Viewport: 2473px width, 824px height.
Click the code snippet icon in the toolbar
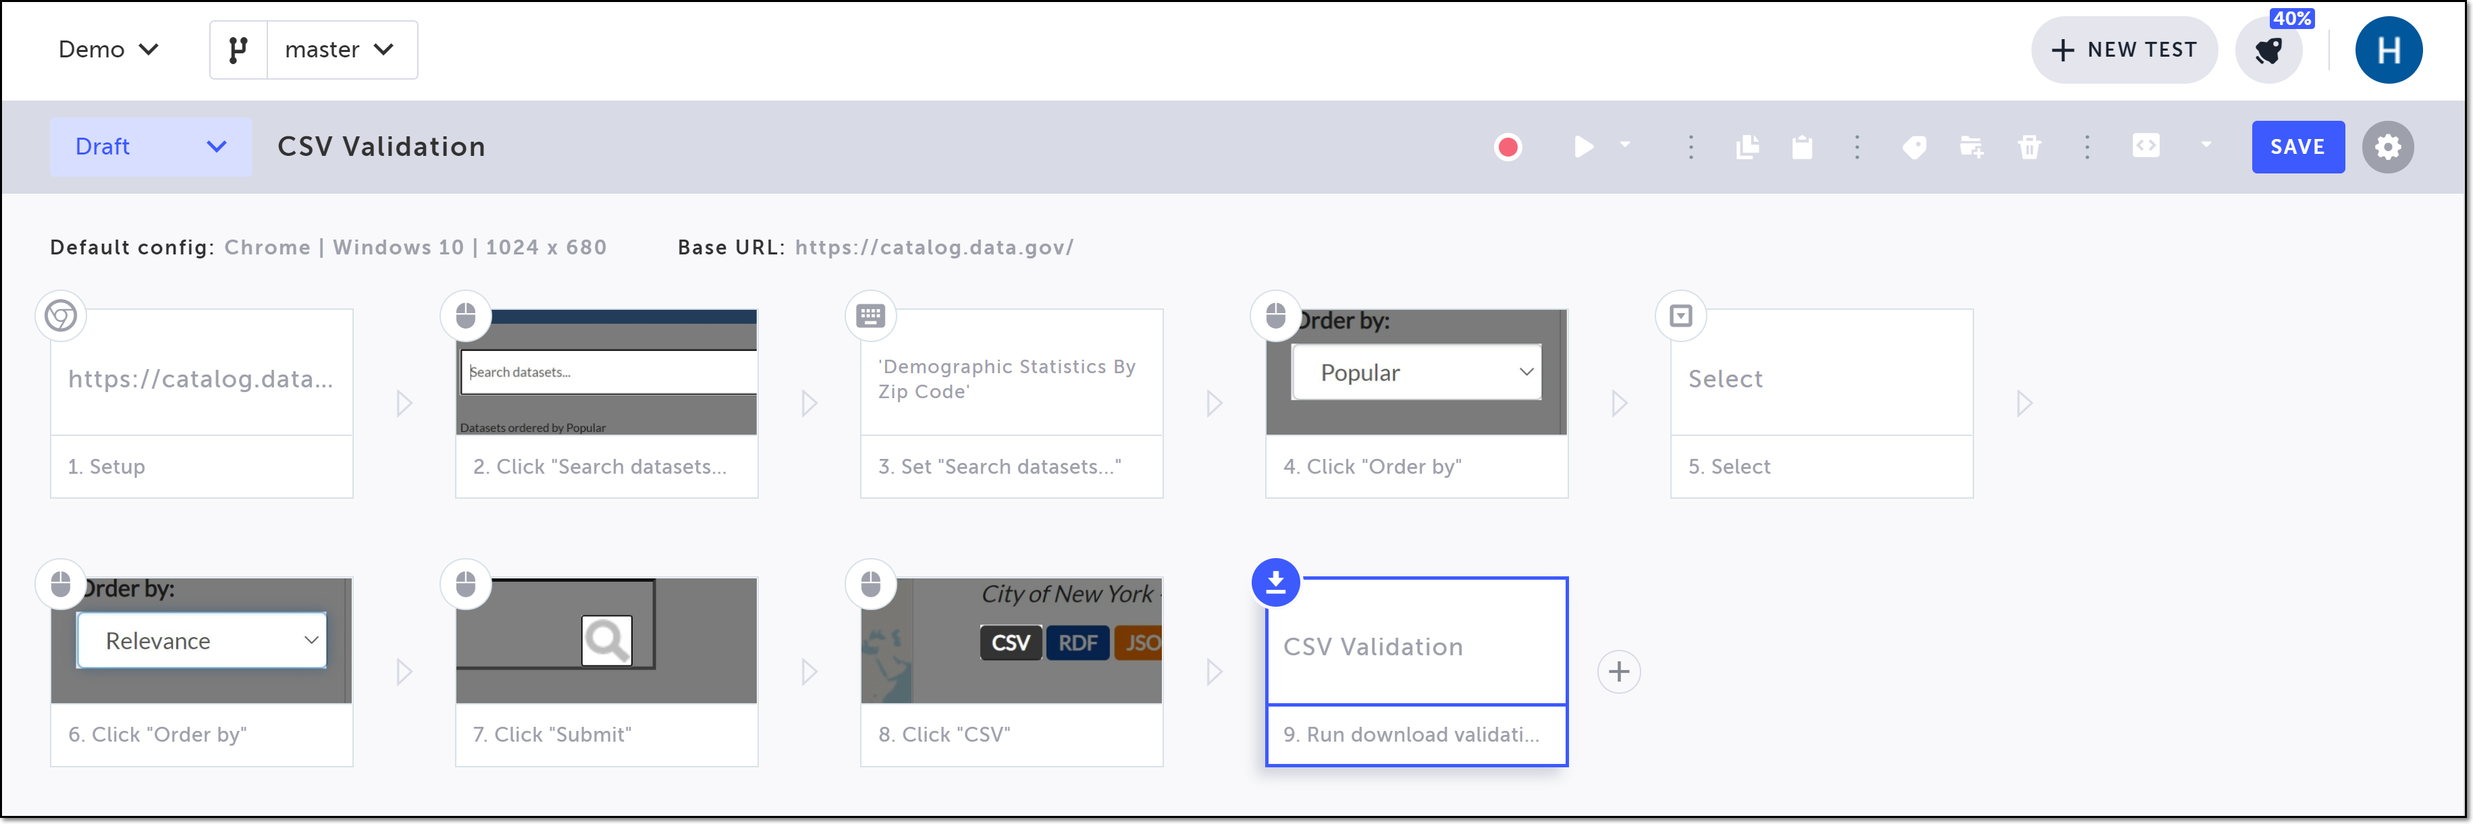pos(2146,146)
